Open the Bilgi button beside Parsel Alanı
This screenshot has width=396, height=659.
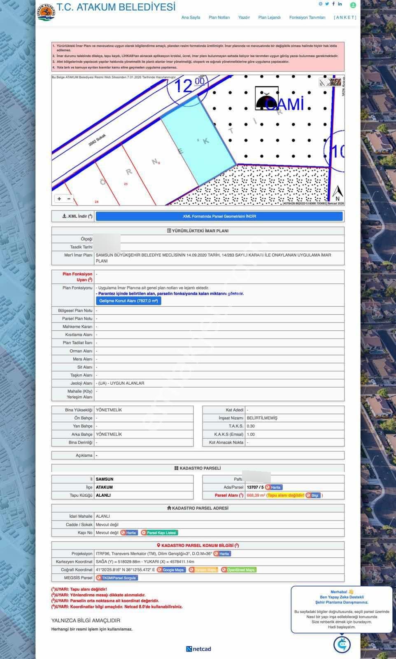314,495
